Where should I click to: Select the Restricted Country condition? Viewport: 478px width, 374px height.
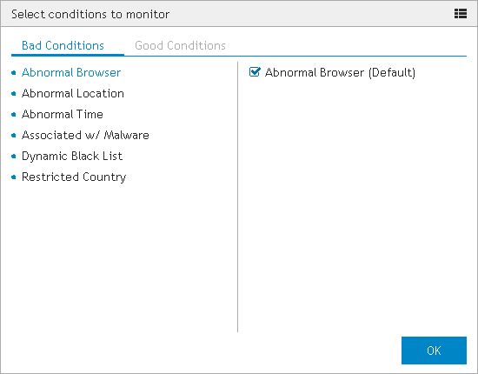tap(74, 177)
